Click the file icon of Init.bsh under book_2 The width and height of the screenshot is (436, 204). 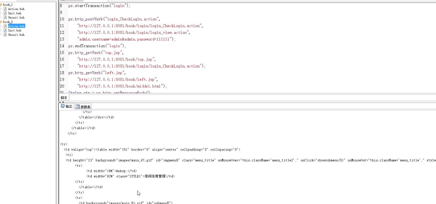click(x=5, y=30)
